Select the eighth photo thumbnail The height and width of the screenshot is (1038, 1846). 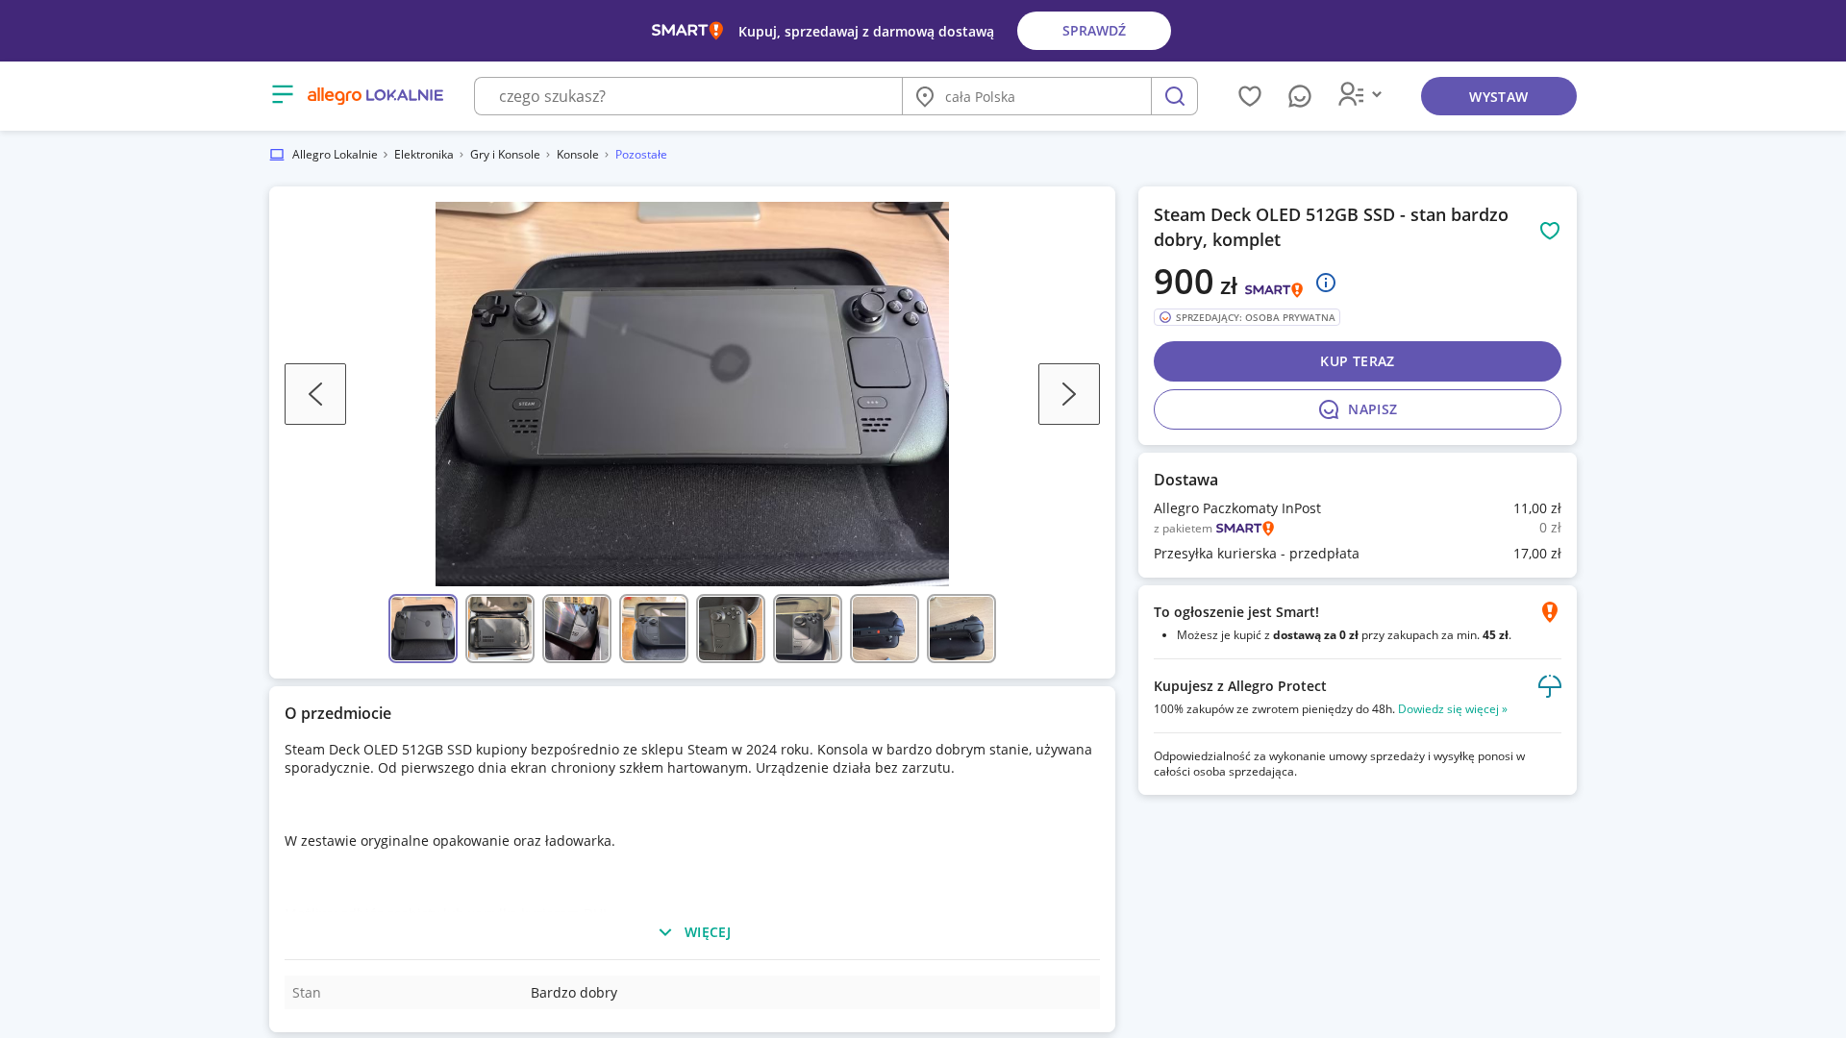click(961, 629)
